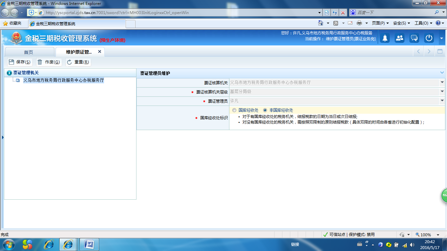This screenshot has height=251, width=447.
Task: Click the 金税三期税收管理系统 browser tab
Action: pos(77,24)
